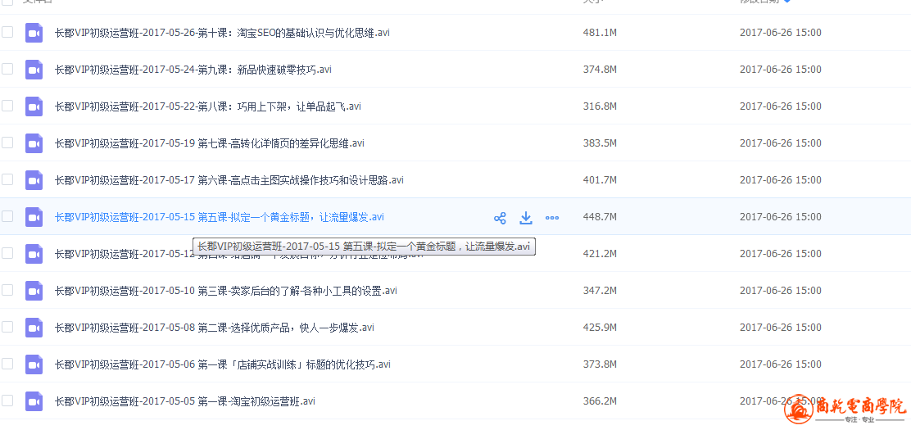
Task: Click the modified date of 第二课 file
Action: coord(780,327)
